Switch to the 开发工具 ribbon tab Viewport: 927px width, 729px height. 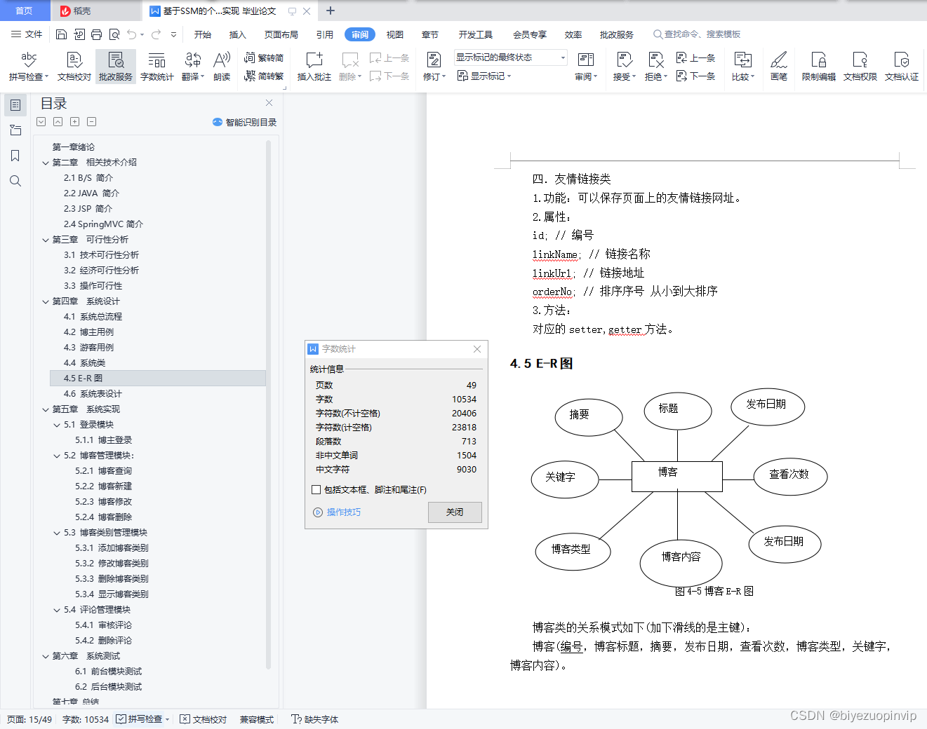click(476, 34)
